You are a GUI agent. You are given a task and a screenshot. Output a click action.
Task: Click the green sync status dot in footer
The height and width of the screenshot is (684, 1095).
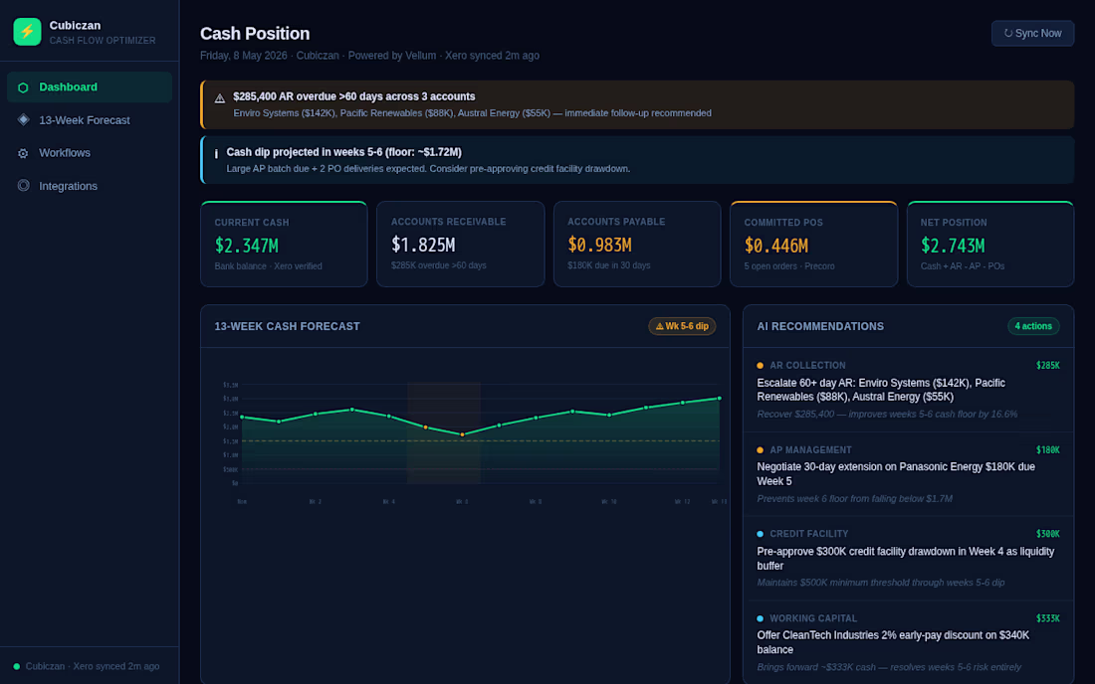17,666
